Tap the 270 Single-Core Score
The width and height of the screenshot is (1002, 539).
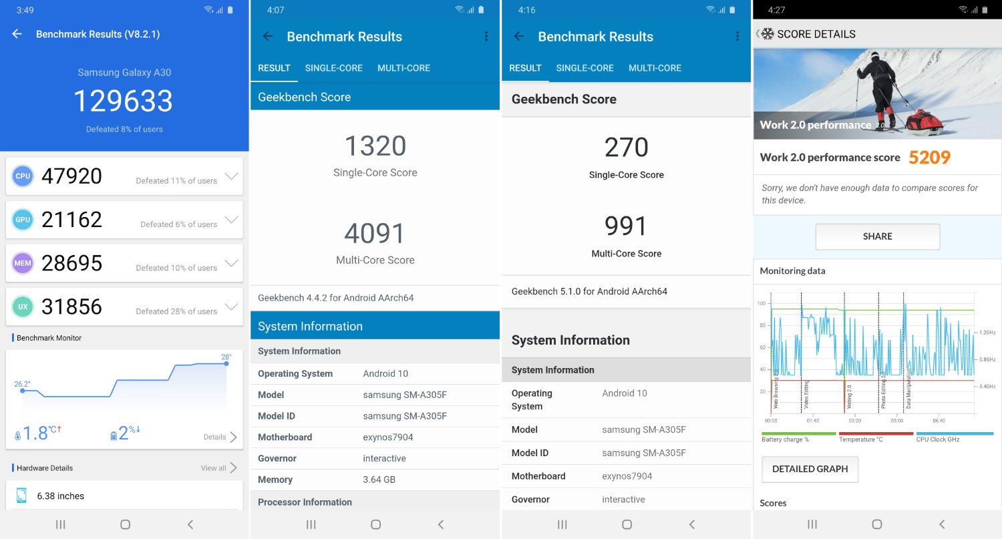point(627,148)
